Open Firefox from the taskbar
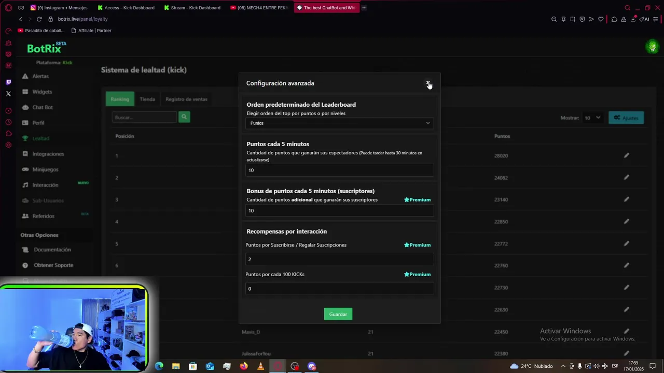This screenshot has width=664, height=373. (244, 366)
